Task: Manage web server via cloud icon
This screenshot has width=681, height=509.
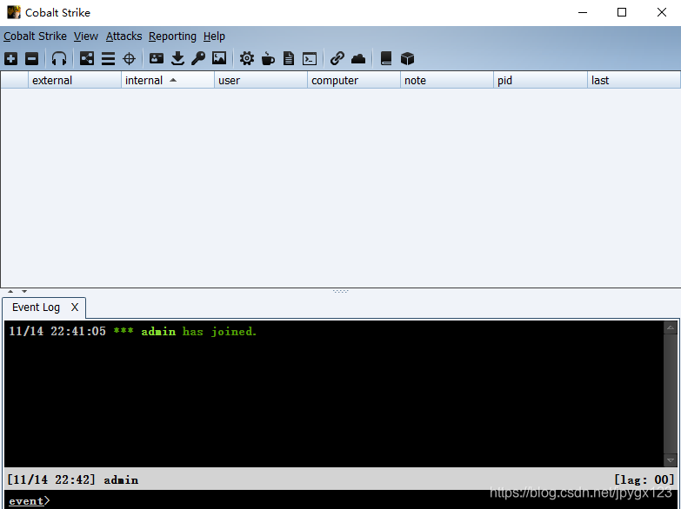Action: click(358, 58)
